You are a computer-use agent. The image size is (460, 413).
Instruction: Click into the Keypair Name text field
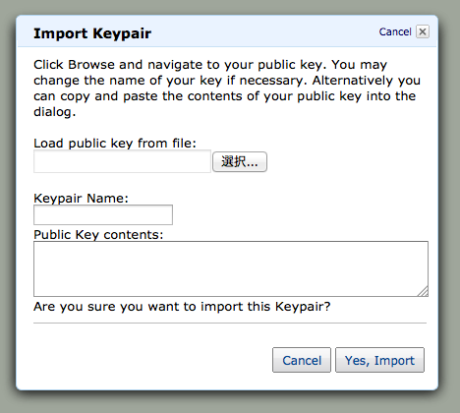(103, 215)
